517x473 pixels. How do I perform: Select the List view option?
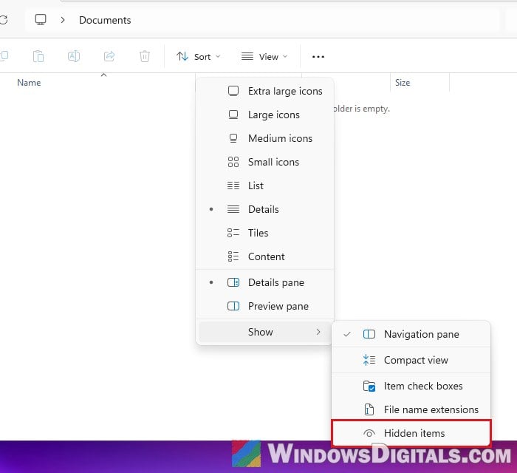pos(264,186)
